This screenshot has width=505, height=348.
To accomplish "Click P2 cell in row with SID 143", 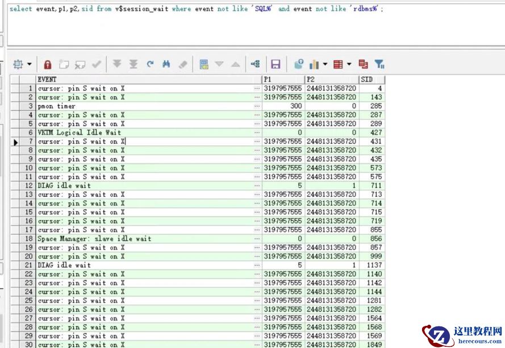I will 332,97.
